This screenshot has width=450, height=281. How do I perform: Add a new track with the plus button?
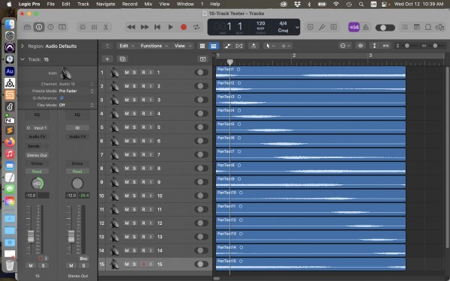pos(107,59)
